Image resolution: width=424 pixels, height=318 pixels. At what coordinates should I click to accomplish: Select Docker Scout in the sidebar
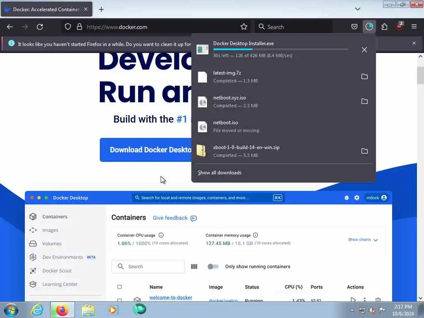tap(57, 271)
